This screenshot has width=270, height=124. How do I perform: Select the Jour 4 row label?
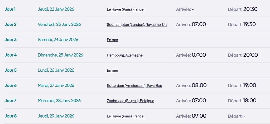coord(11,55)
